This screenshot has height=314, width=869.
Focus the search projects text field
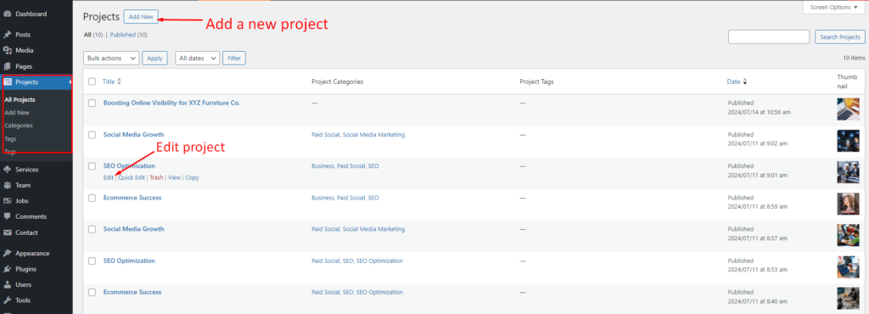point(769,37)
